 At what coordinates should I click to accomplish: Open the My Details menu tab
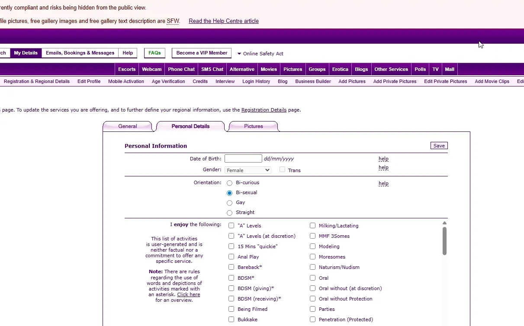pos(26,53)
